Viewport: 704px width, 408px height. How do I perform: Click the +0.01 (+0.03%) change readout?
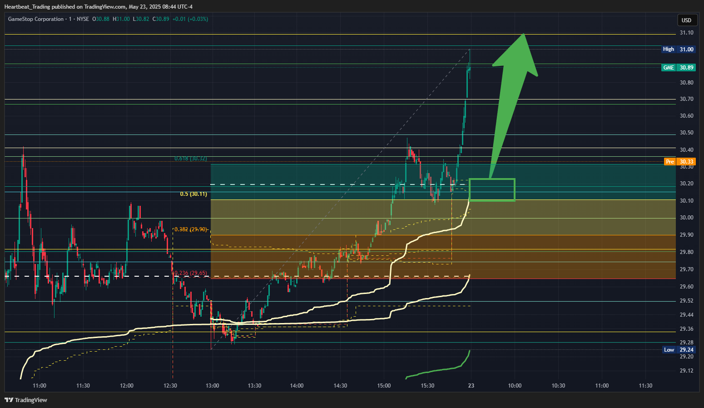190,19
